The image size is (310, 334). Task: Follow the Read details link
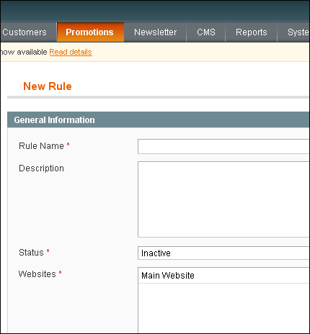pos(71,52)
